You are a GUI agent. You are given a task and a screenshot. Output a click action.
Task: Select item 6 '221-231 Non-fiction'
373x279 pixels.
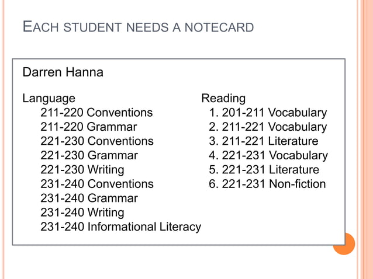click(267, 184)
